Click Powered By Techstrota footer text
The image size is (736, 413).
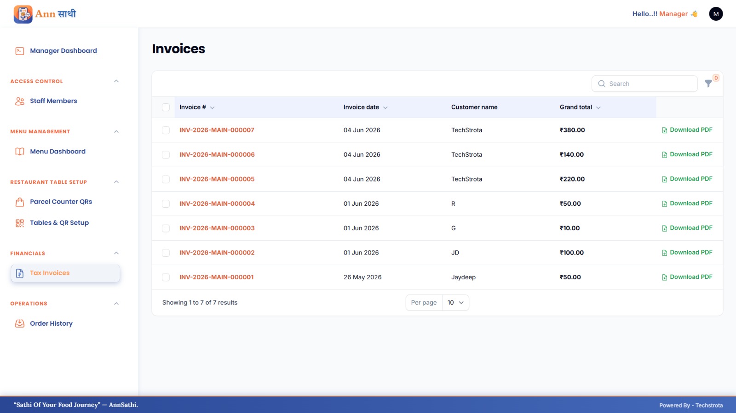(691, 406)
